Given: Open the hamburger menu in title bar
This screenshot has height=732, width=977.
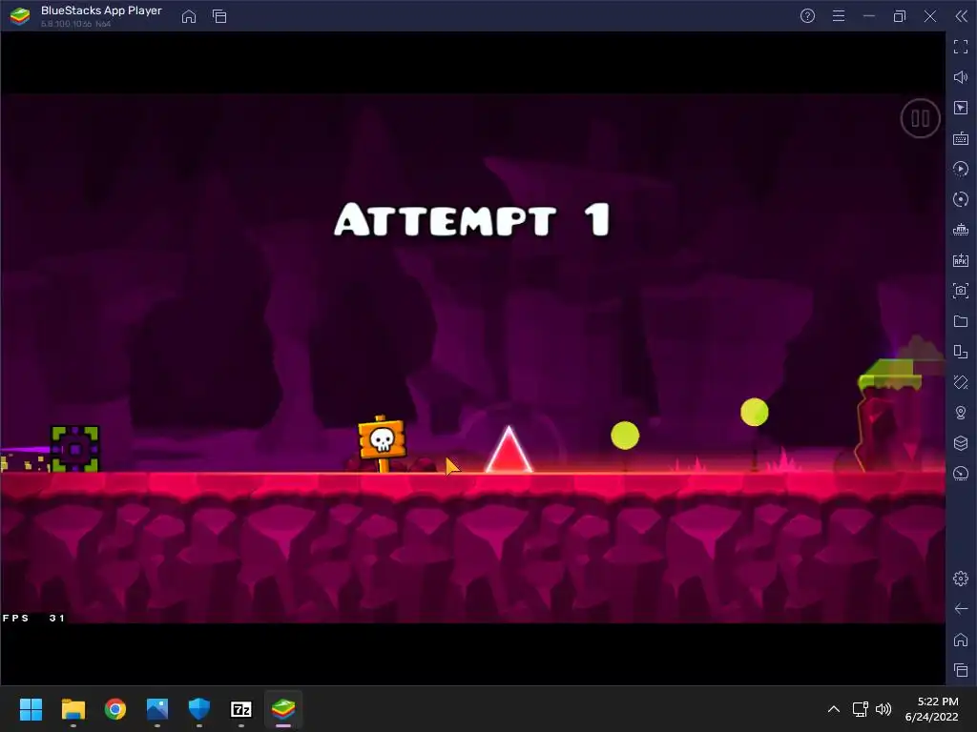Looking at the screenshot, I should click(839, 16).
